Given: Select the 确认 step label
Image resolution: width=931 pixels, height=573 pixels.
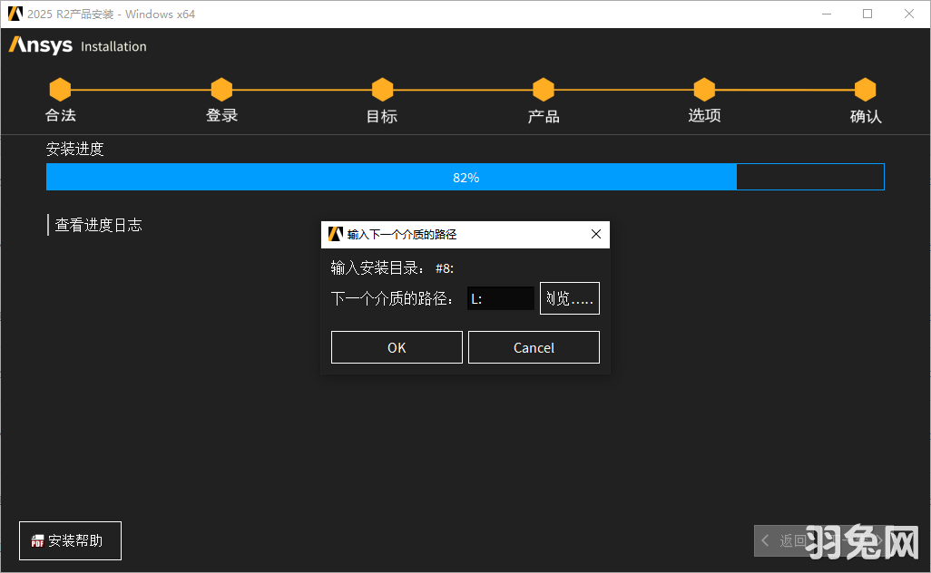Looking at the screenshot, I should click(x=865, y=115).
